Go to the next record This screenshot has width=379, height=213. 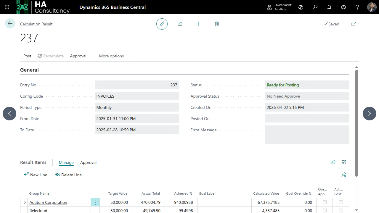click(370, 114)
